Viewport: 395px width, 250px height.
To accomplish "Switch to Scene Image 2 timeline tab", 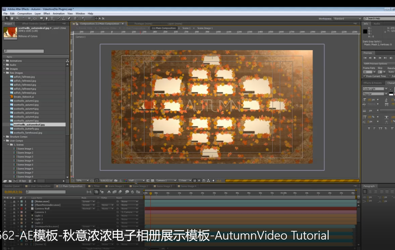I will (140, 186).
